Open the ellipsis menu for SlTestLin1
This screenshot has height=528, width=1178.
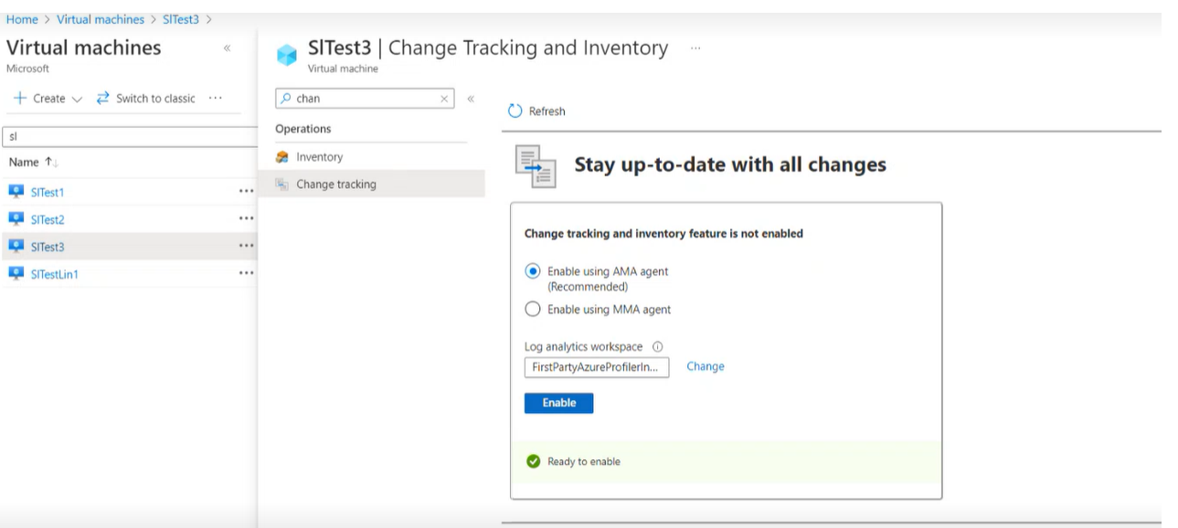pyautogui.click(x=246, y=274)
